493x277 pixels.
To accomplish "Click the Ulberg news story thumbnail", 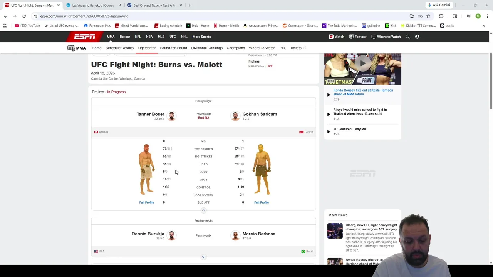I will coord(335,231).
